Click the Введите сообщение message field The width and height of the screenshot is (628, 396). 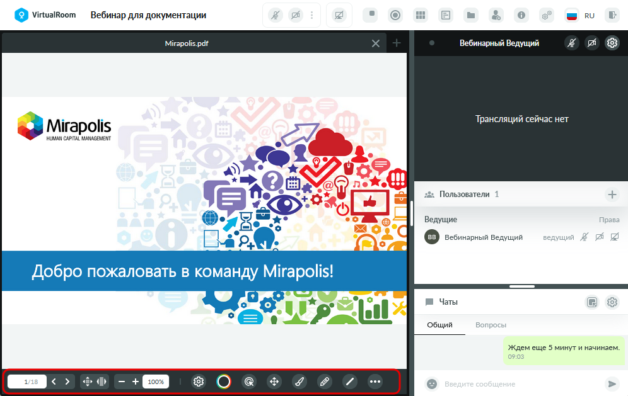tap(521, 384)
